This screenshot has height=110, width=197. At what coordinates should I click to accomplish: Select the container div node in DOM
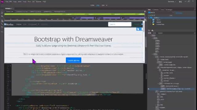point(160,107)
